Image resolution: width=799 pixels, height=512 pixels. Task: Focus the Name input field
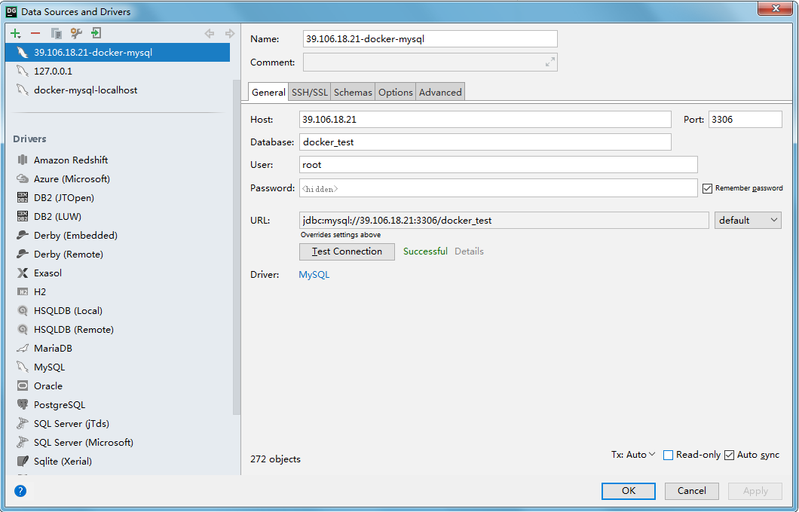(x=430, y=38)
